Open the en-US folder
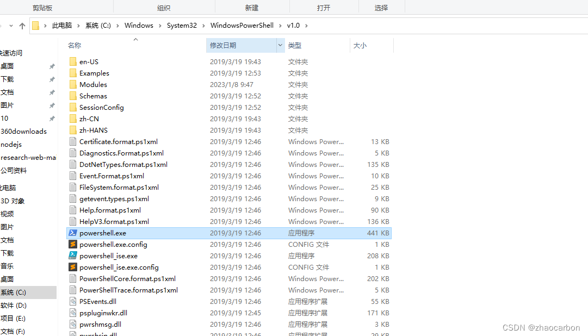 (89, 61)
